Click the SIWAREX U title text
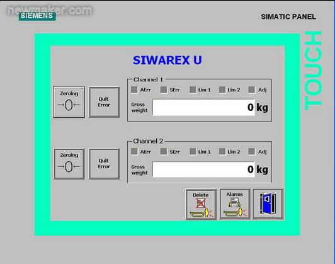Viewport: 335px width, 264px height. click(x=167, y=60)
